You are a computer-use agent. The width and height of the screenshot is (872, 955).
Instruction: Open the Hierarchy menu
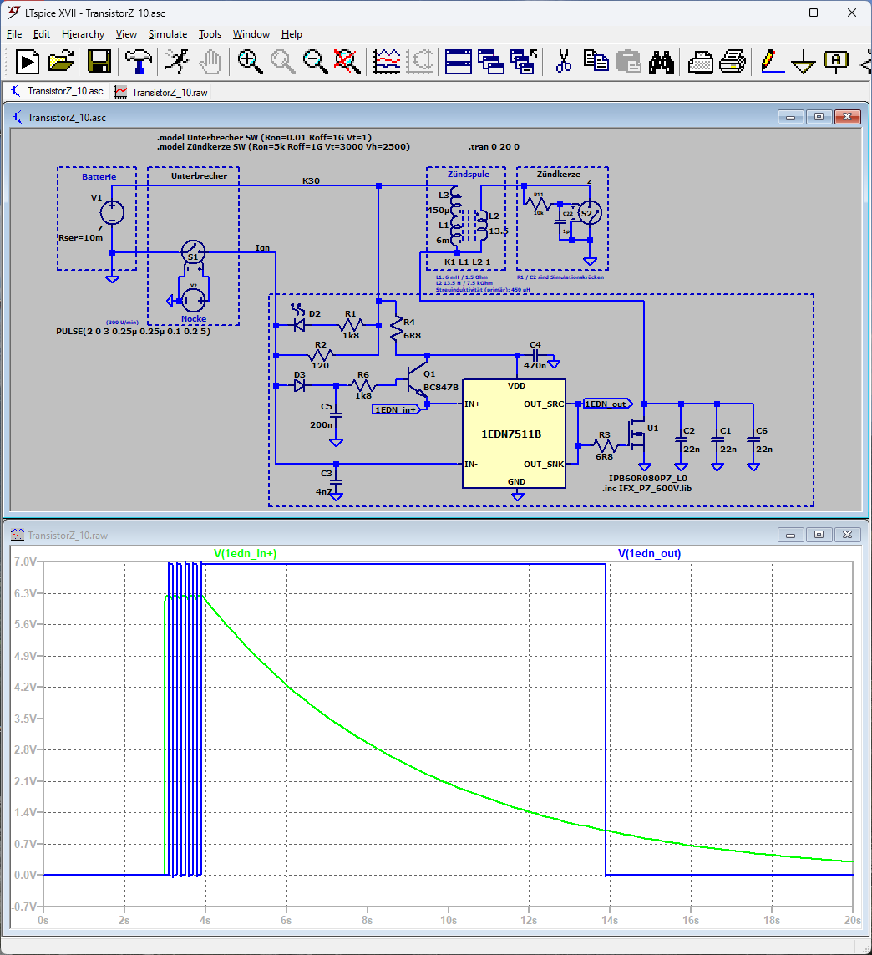click(x=83, y=34)
